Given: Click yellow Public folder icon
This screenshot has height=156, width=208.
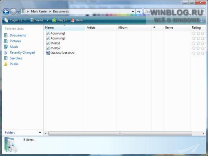Looking at the screenshot, I should click(x=6, y=64).
